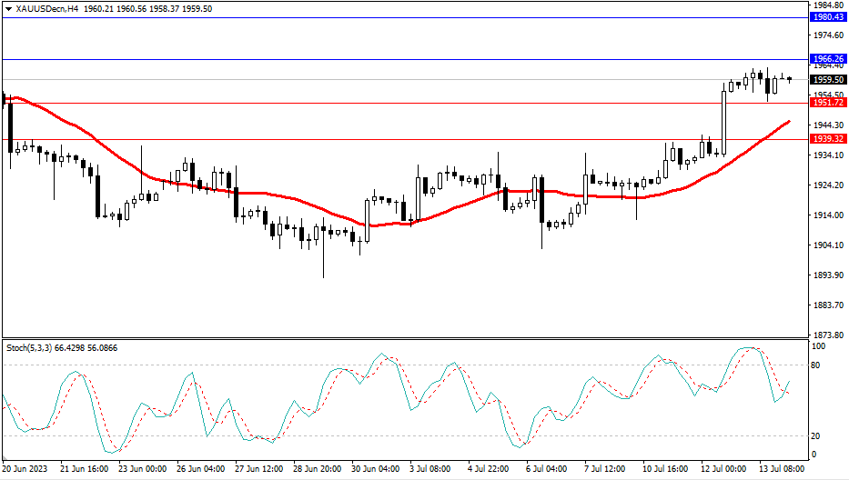This screenshot has height=480, width=849.
Task: Click the stochastic 20 level label
Action: click(x=816, y=436)
